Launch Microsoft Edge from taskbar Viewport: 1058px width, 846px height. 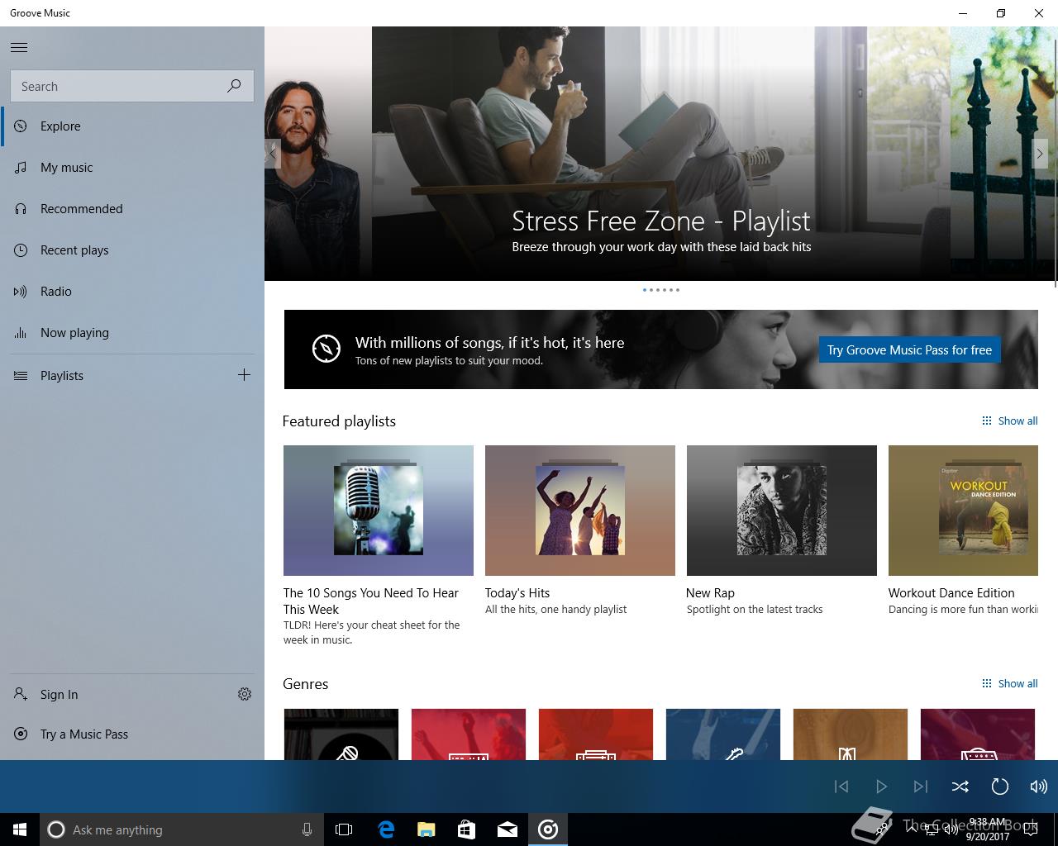(x=386, y=829)
